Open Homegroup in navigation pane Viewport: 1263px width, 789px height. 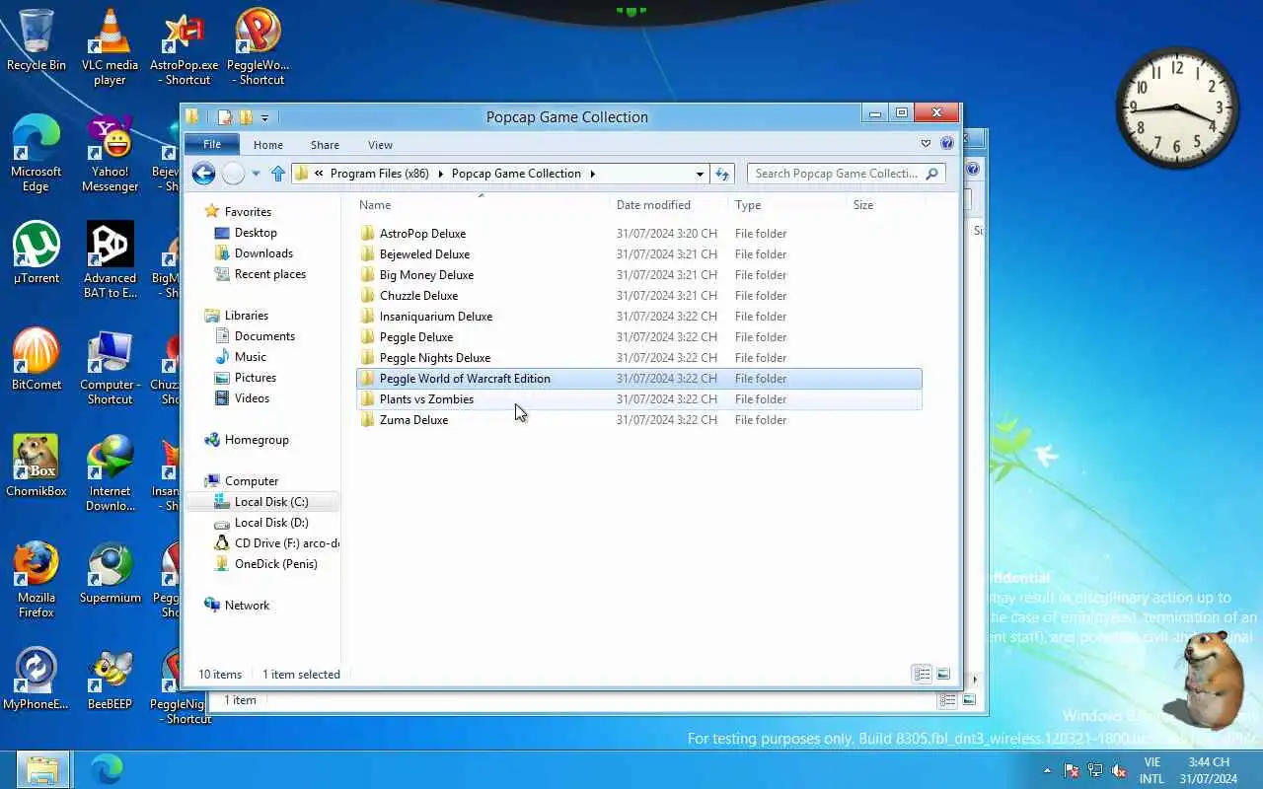coord(256,440)
